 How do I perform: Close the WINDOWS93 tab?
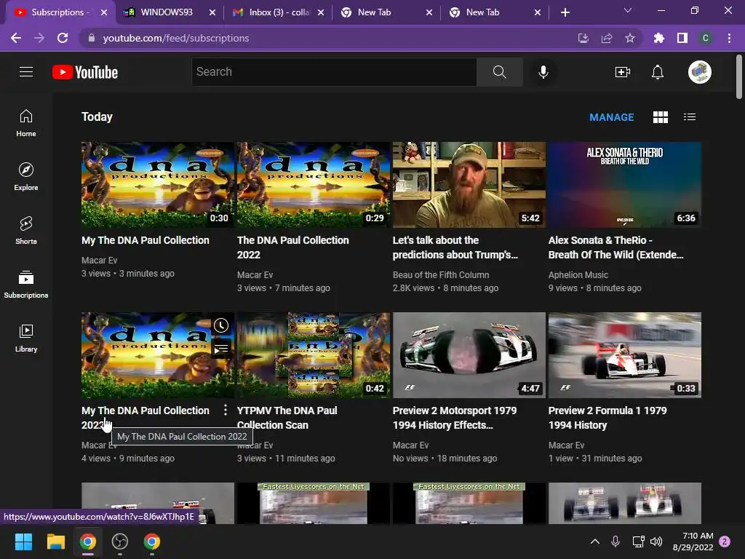[x=212, y=12]
